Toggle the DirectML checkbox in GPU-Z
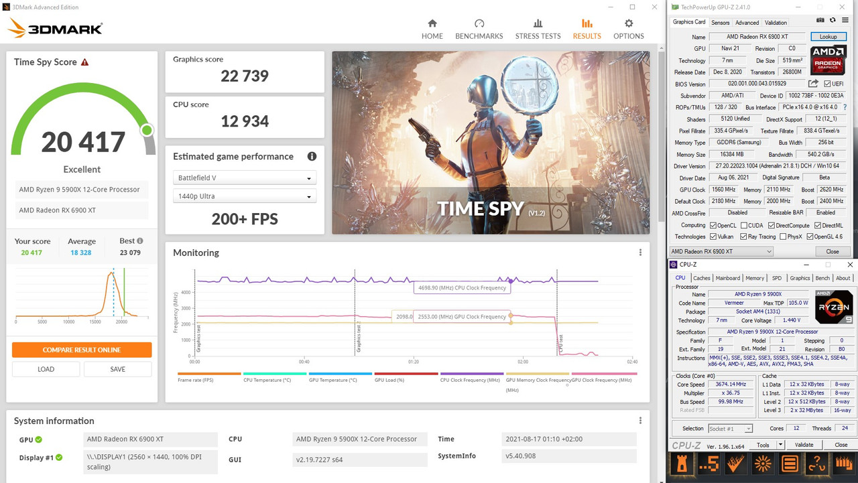Screen dimensions: 858x483 tap(818, 226)
